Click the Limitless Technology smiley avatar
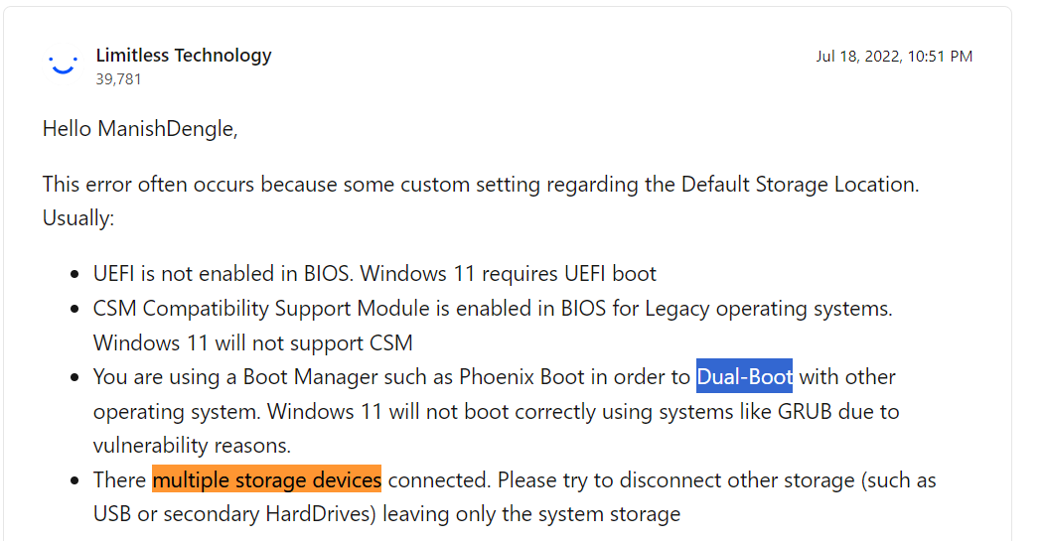Viewport: 1044px width, 541px height. tap(63, 65)
